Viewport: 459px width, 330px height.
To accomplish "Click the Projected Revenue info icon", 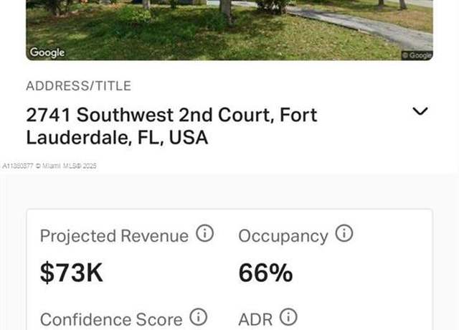I will (204, 233).
